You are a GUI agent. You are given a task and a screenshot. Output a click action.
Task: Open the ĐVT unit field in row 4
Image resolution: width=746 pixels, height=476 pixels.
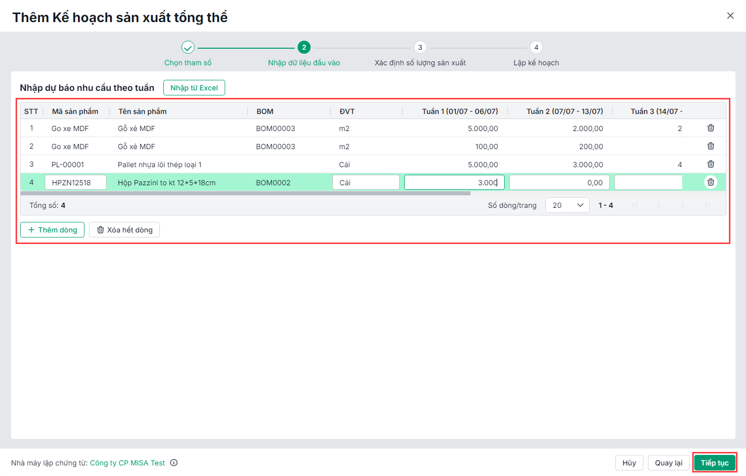365,183
